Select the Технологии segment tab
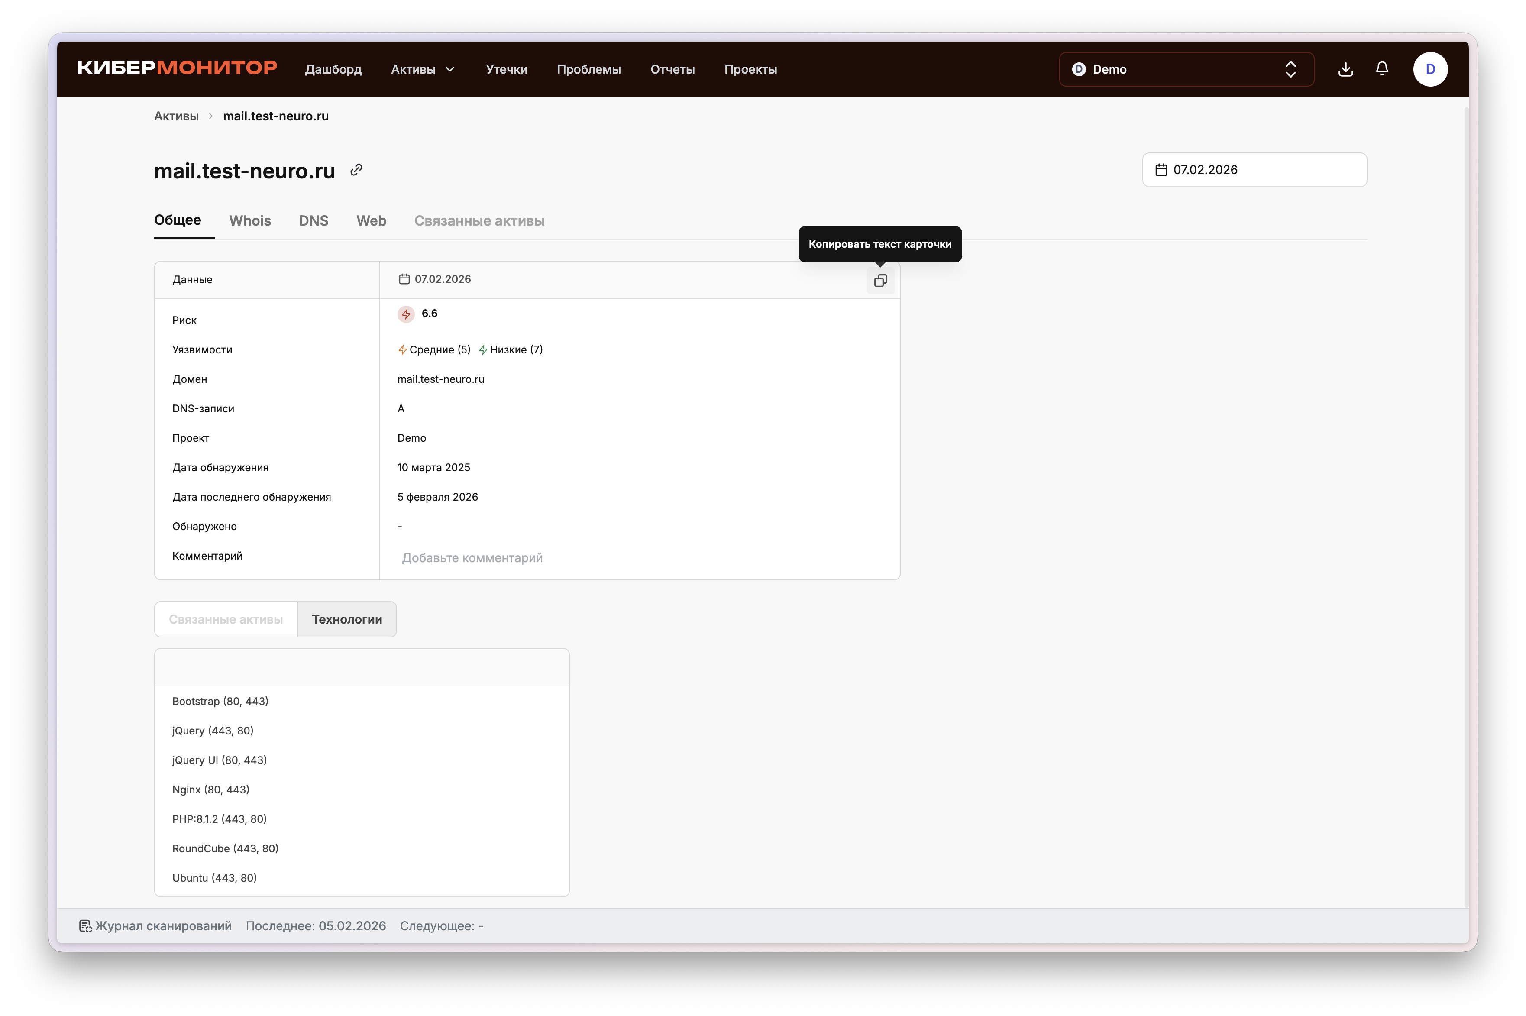1526x1016 pixels. (x=346, y=619)
